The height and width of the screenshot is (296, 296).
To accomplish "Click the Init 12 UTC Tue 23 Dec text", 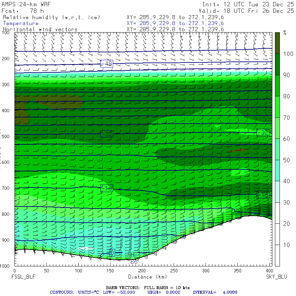I will (248, 5).
